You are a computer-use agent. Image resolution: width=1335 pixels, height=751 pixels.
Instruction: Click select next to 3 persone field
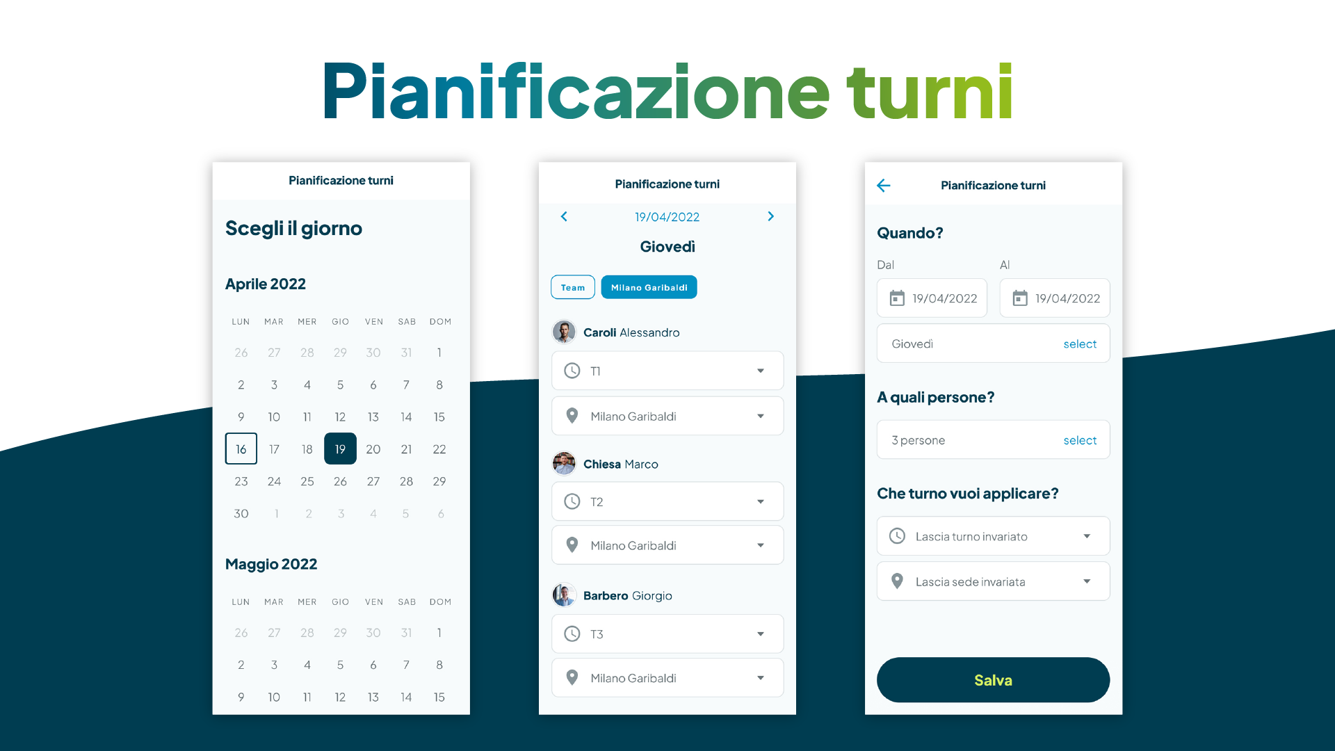tap(1080, 440)
